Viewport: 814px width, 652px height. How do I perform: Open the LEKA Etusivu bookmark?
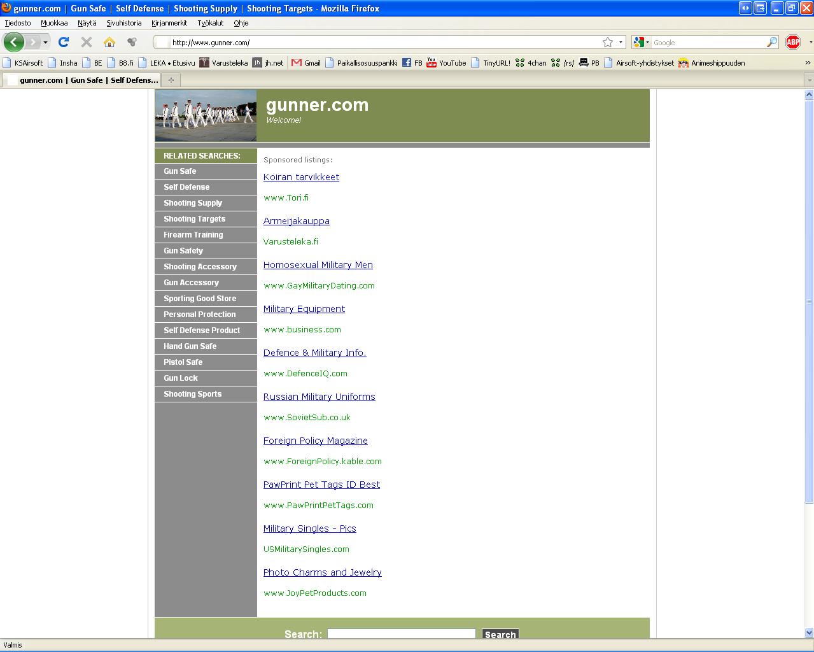click(x=167, y=63)
